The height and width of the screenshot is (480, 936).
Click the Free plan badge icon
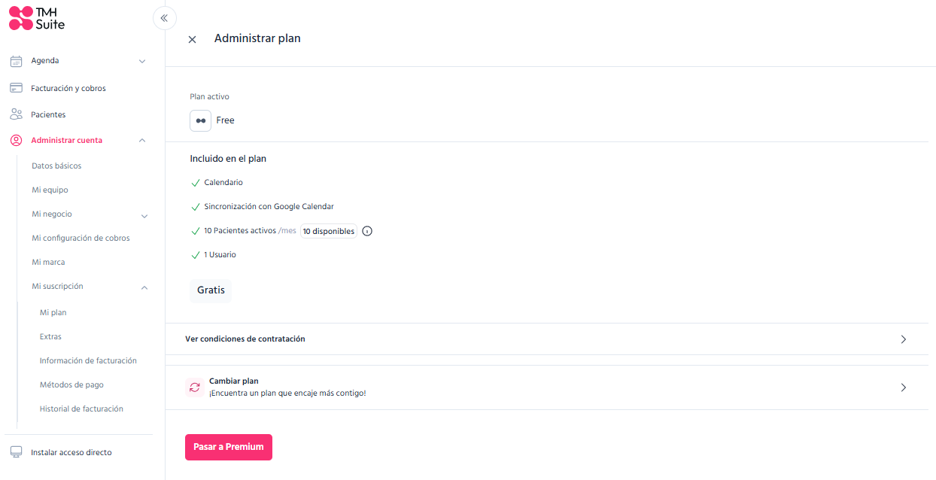200,120
